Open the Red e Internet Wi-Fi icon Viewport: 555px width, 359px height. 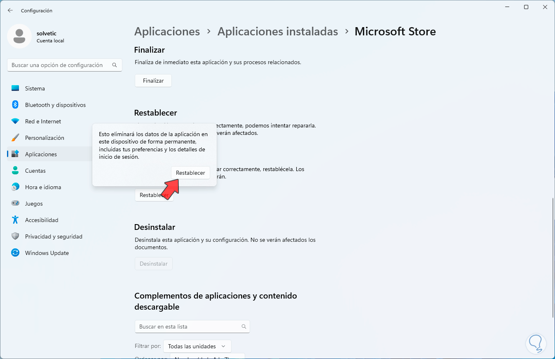pyautogui.click(x=15, y=121)
